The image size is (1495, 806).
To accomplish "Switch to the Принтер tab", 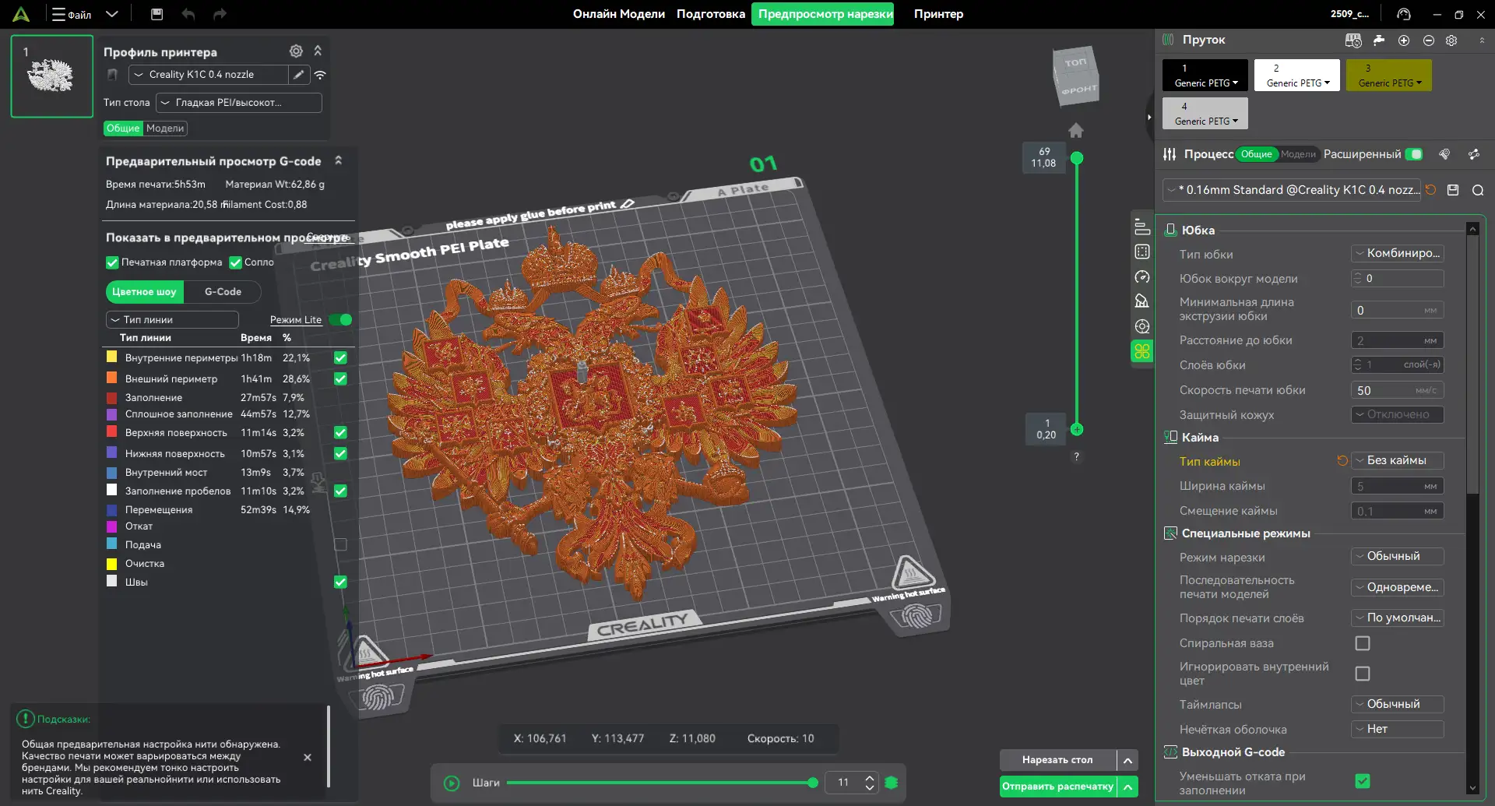I will click(938, 14).
